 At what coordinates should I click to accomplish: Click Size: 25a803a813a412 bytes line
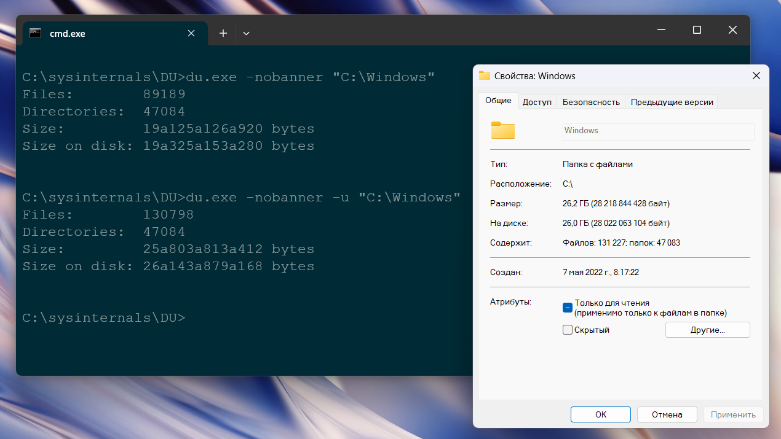pos(168,249)
